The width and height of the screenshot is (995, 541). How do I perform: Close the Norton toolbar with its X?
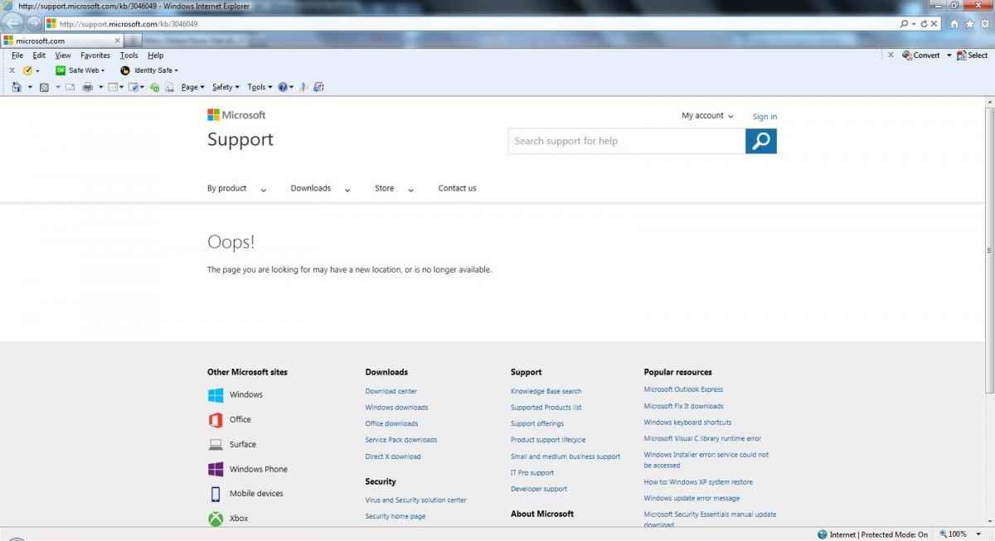click(12, 70)
